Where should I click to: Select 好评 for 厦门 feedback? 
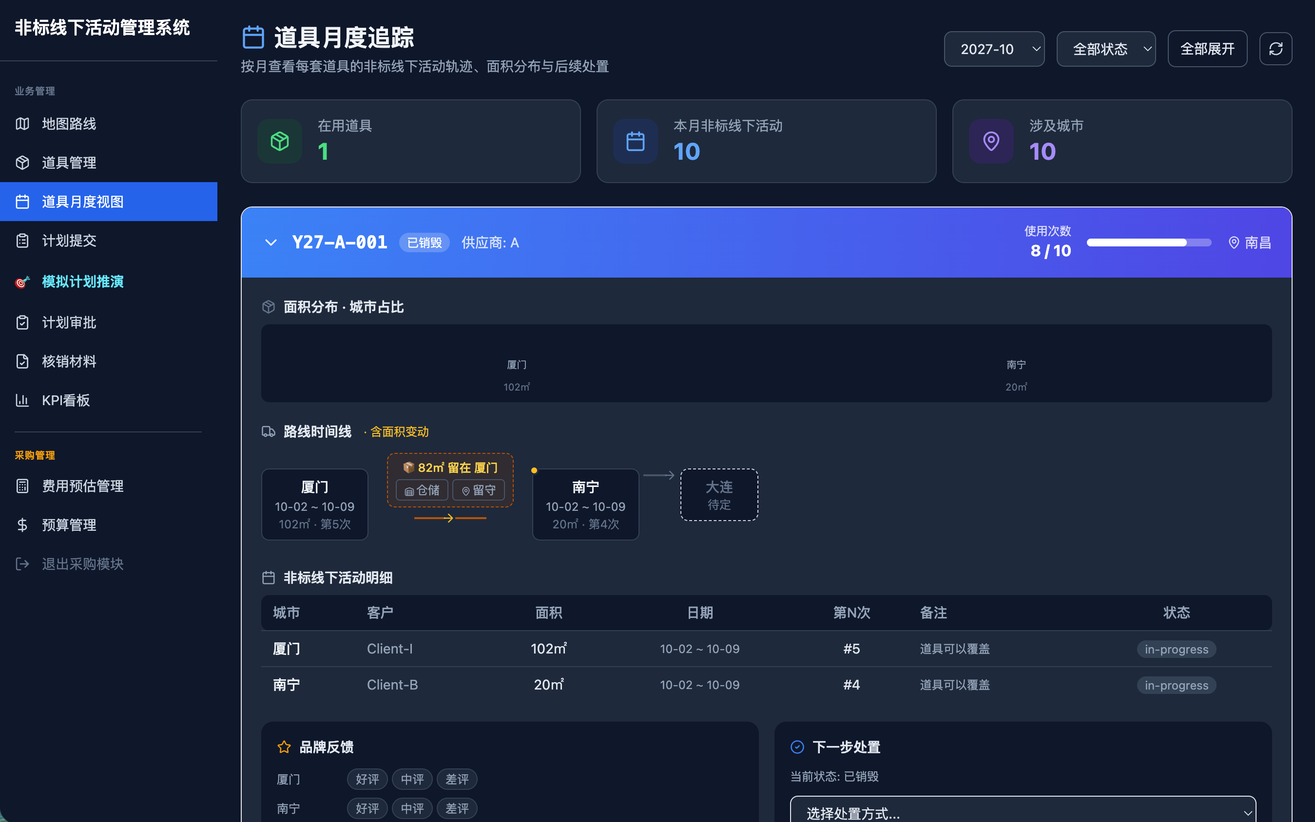(367, 779)
